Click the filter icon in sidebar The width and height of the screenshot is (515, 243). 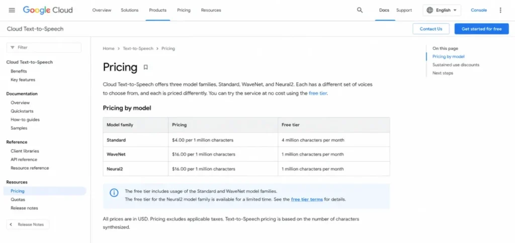[13, 48]
